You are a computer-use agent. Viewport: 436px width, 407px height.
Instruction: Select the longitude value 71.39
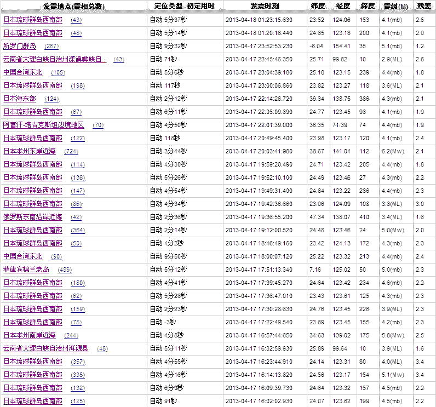(340, 125)
